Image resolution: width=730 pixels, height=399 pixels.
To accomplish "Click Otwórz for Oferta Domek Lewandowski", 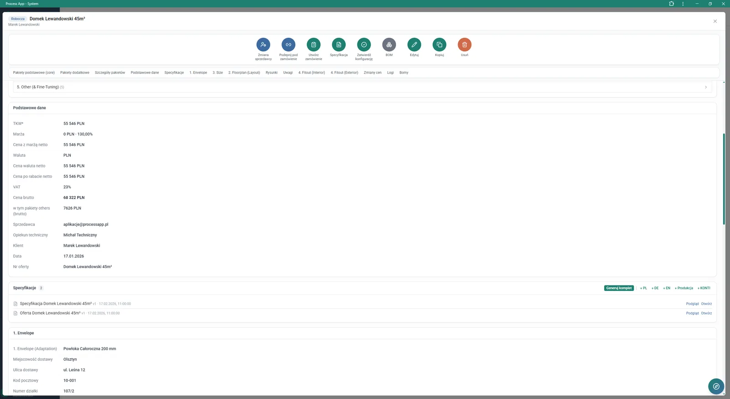I will pyautogui.click(x=706, y=313).
